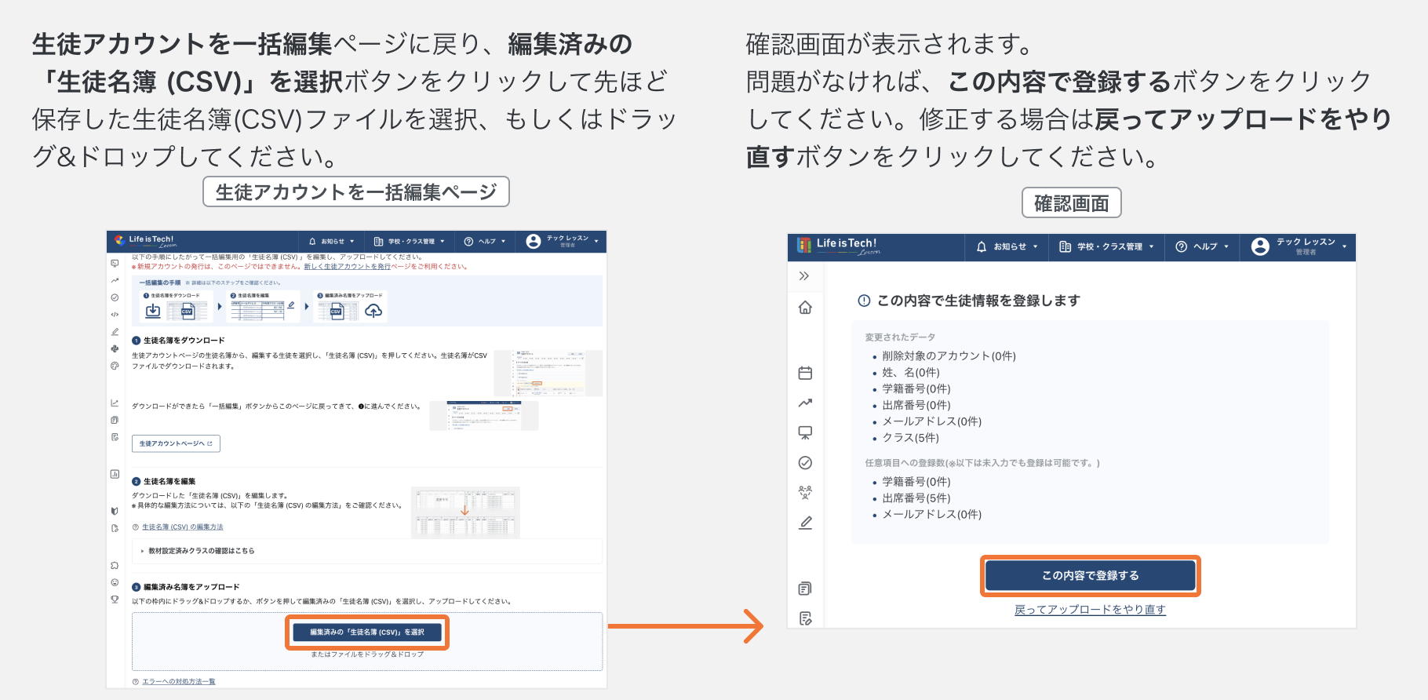Expand the right screen's sidebar with double chevron

(x=804, y=275)
